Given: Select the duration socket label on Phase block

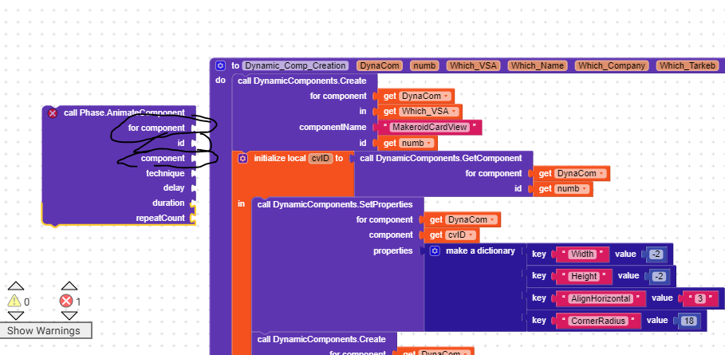Looking at the screenshot, I should (168, 203).
